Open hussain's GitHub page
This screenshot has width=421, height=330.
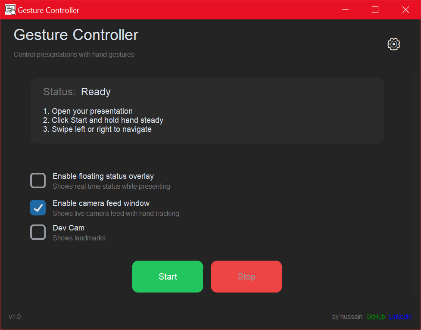375,317
